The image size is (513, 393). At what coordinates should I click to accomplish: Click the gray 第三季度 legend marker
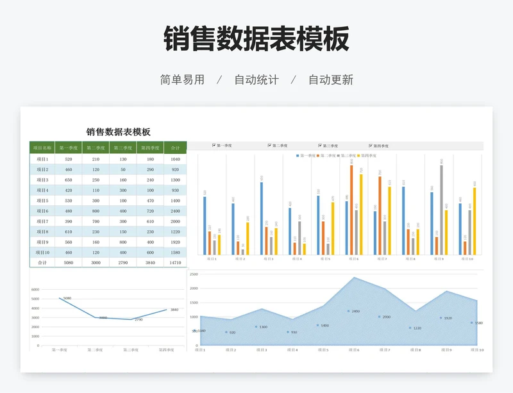click(x=338, y=156)
